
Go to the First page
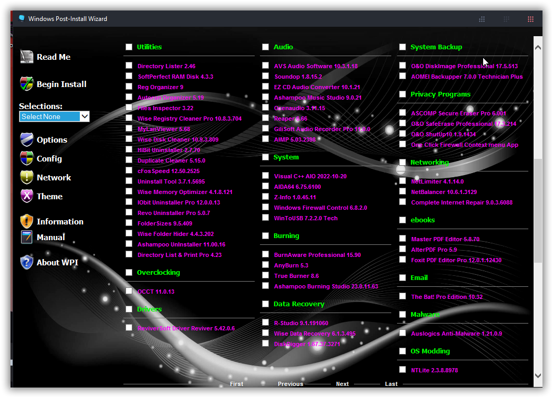click(237, 384)
